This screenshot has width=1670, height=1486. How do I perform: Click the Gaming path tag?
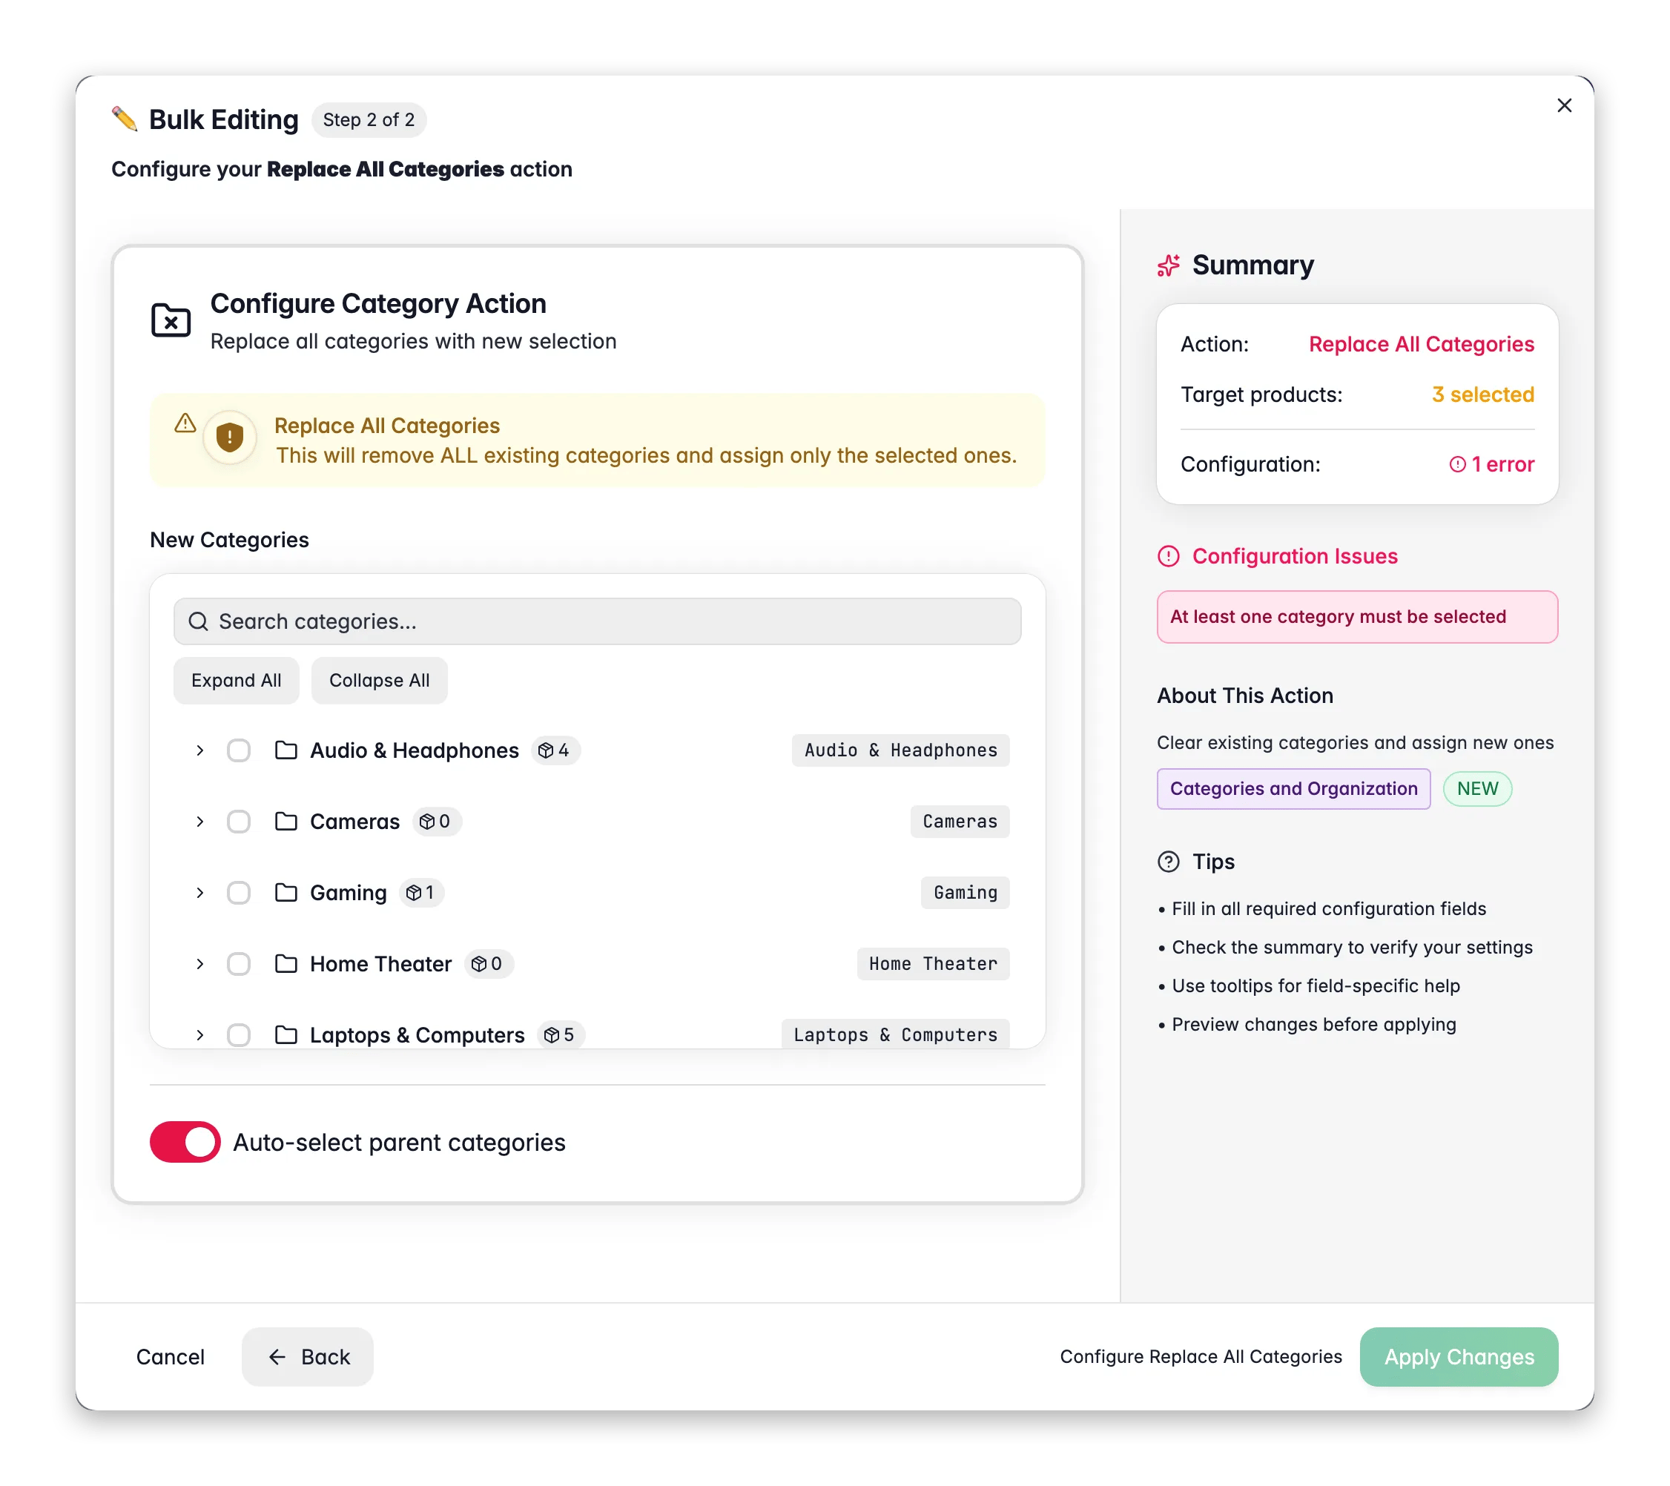(x=965, y=892)
